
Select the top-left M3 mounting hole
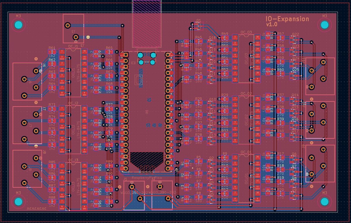point(18,25)
